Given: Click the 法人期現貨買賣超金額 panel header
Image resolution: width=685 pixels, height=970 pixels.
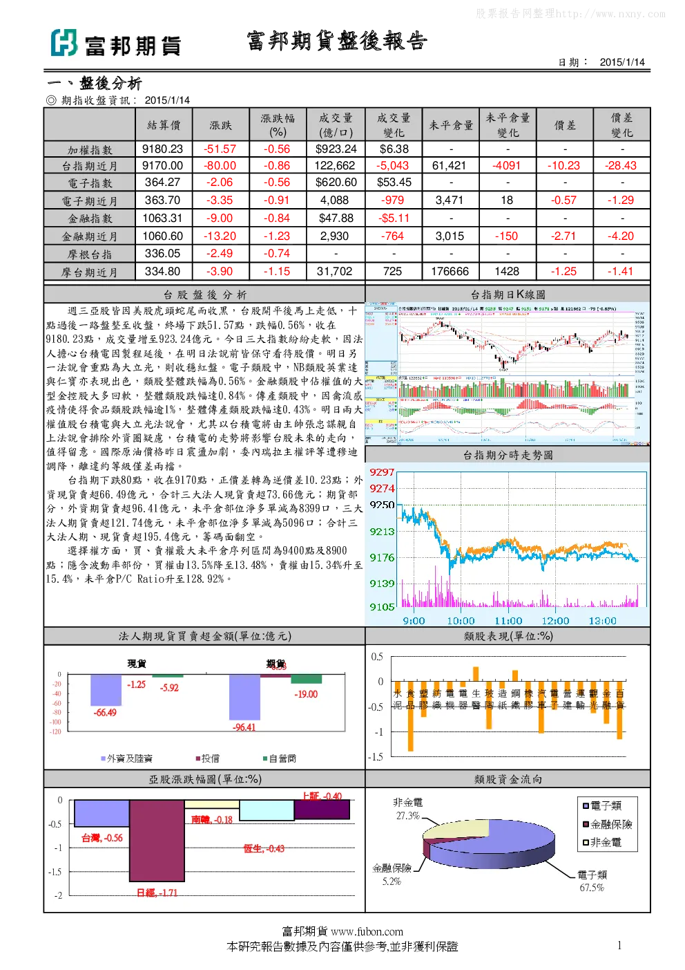Looking at the screenshot, I should (x=204, y=636).
